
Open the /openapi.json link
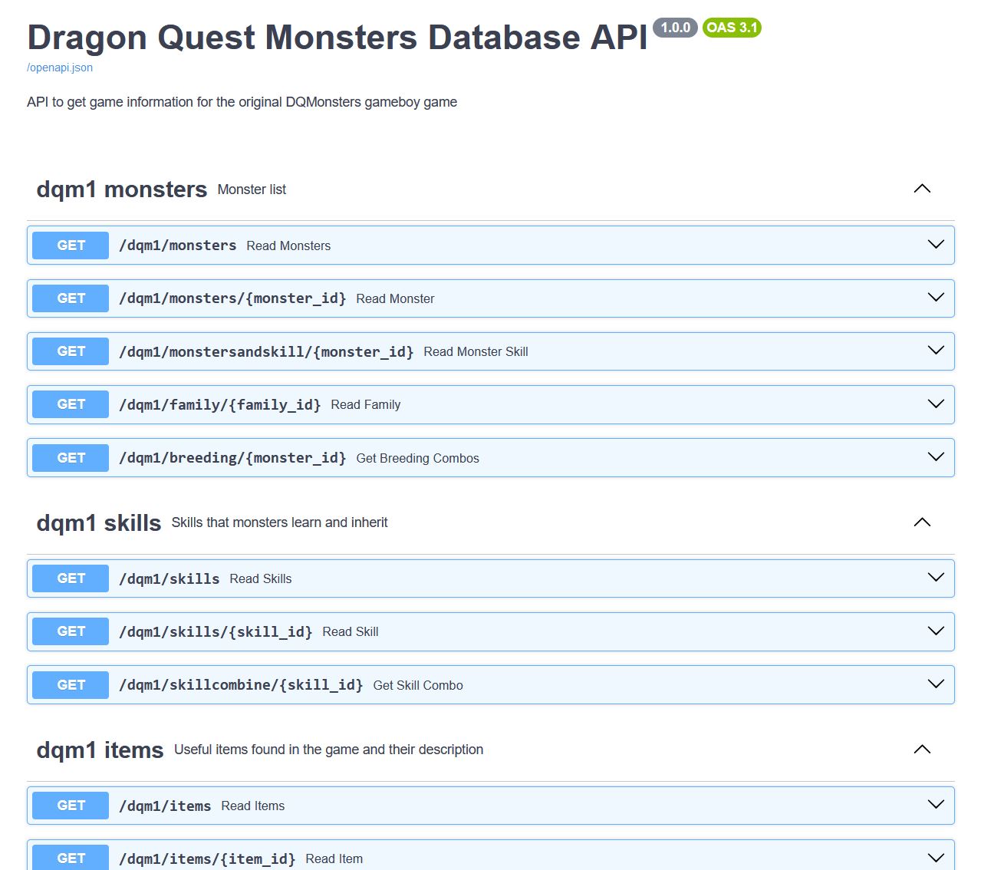pos(60,68)
